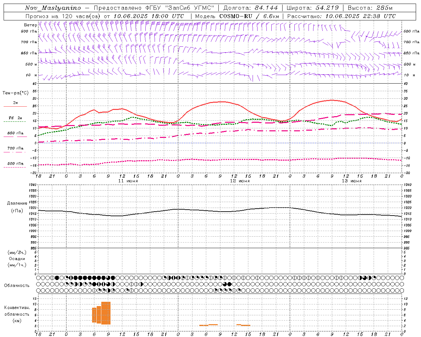
Task: Click the "700 гПа" wind level label on the right
Action: pos(411,42)
